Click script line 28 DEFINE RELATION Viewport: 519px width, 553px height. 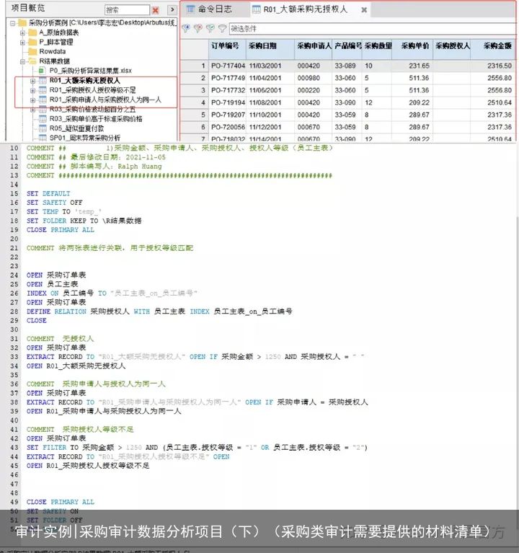[159, 311]
